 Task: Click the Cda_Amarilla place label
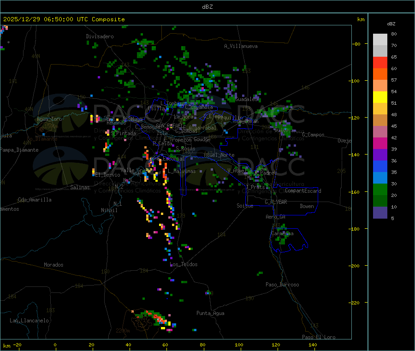(x=35, y=200)
